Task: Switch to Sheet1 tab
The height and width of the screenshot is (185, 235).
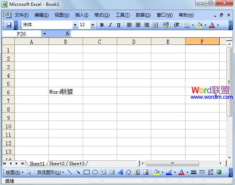Action: point(37,163)
